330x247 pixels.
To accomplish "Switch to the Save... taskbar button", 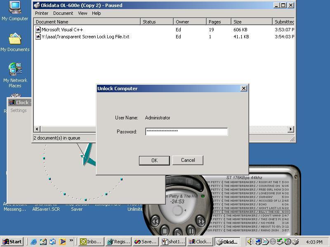I will point(146,242).
